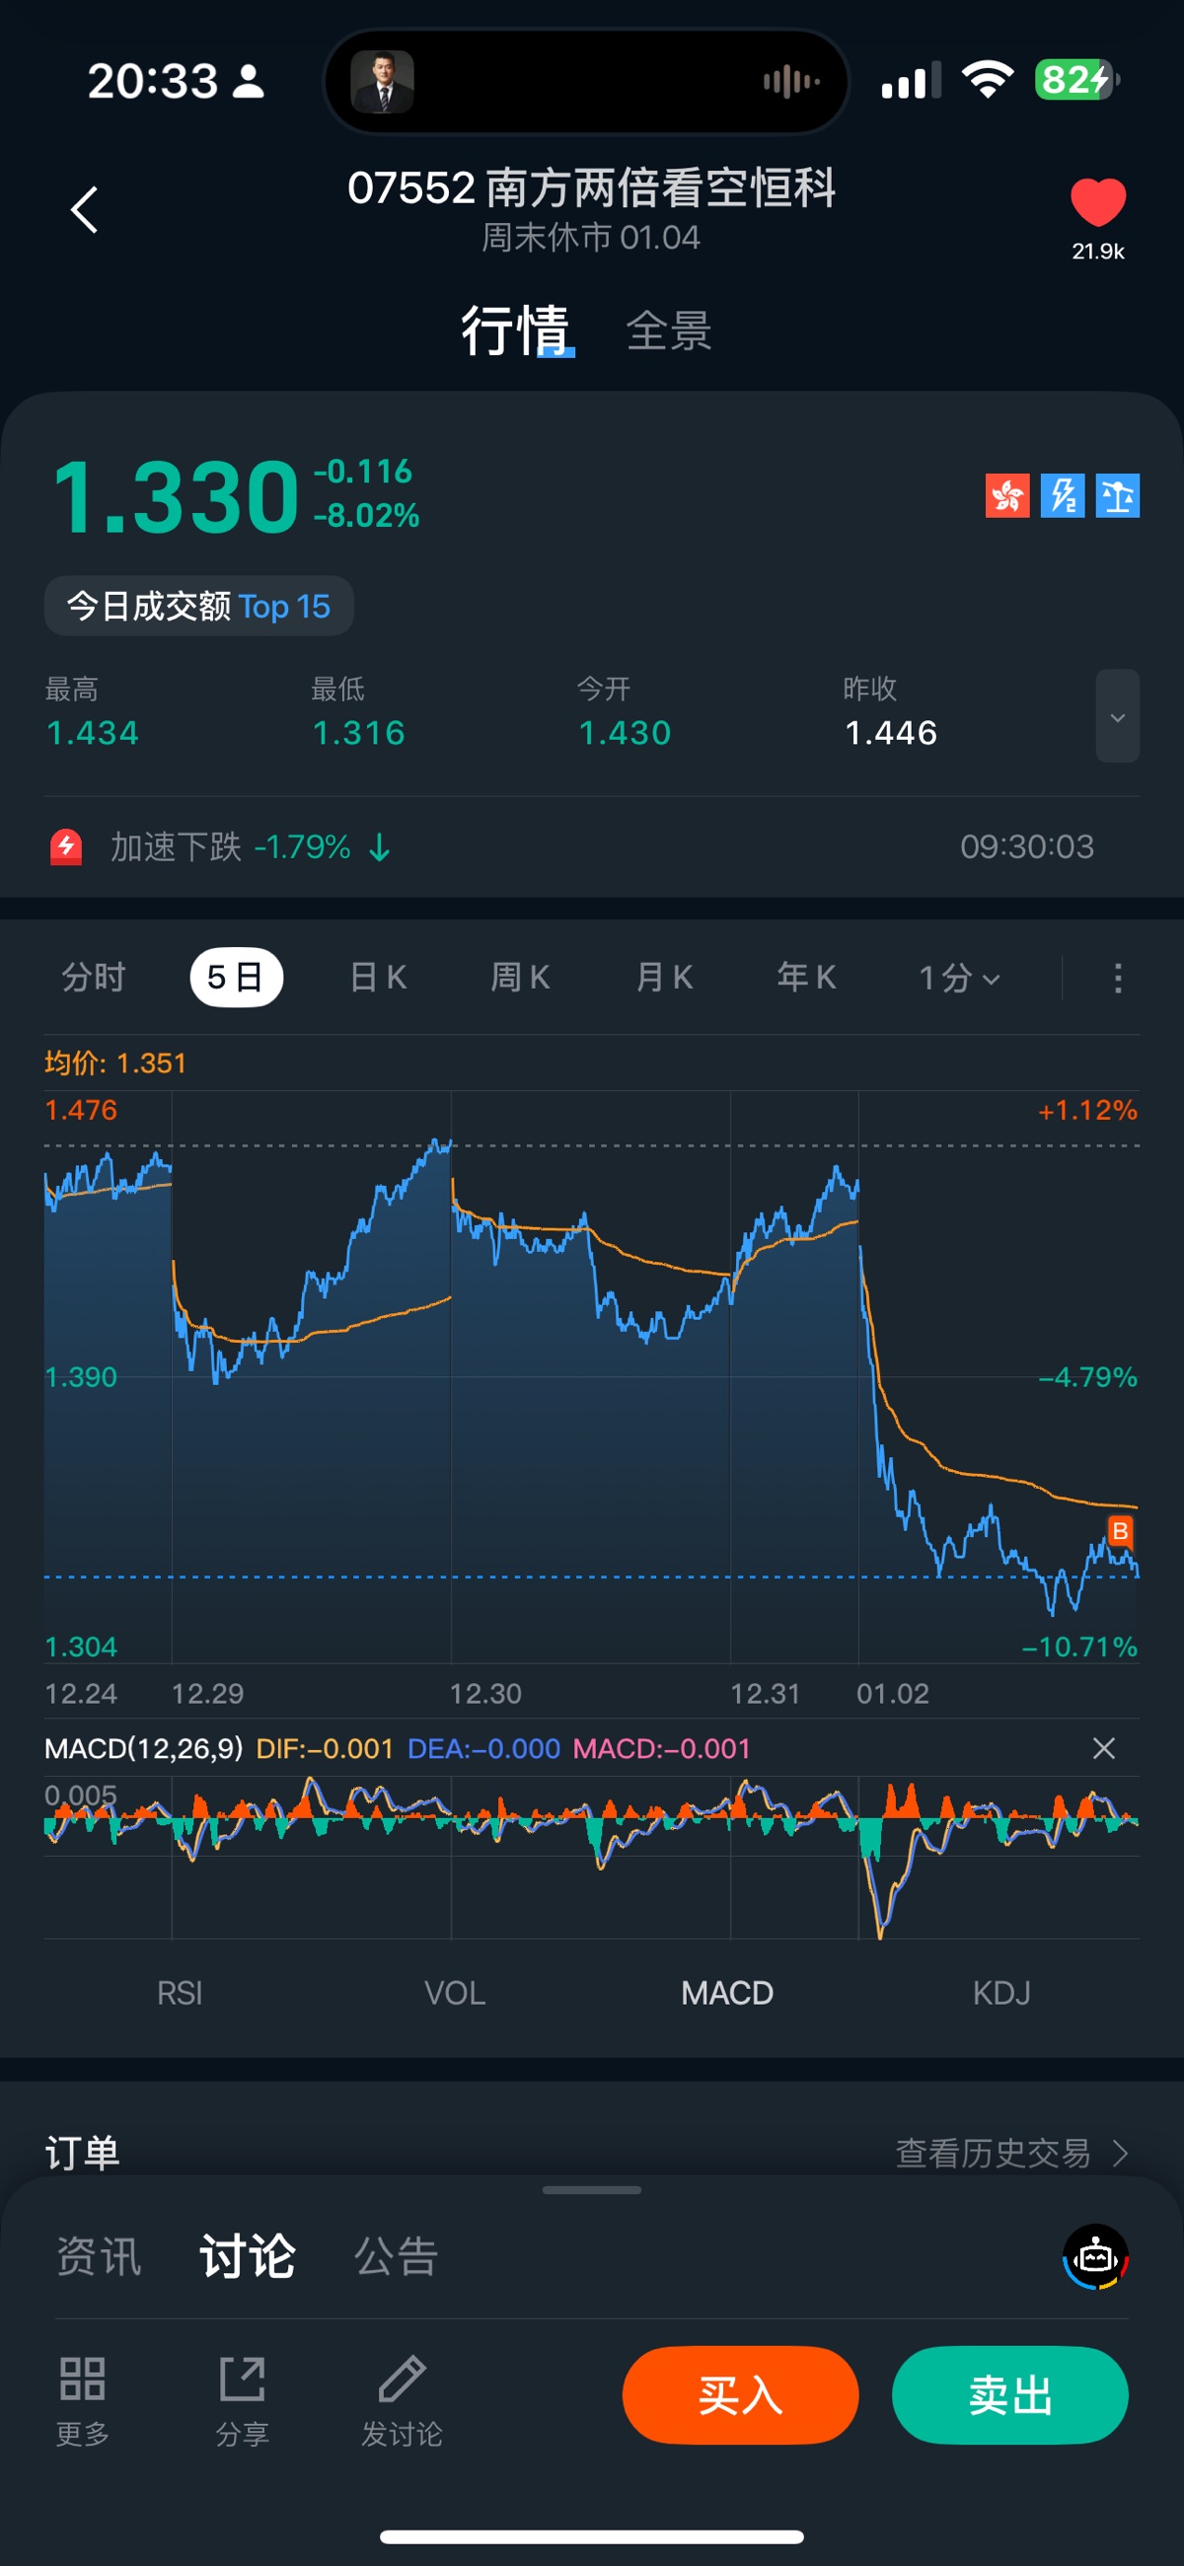The height and width of the screenshot is (2566, 1184).
Task: Open 查看历史交易 history link
Action: 1010,2153
